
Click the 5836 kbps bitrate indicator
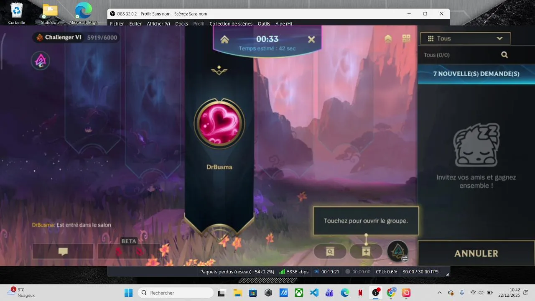[x=294, y=272]
